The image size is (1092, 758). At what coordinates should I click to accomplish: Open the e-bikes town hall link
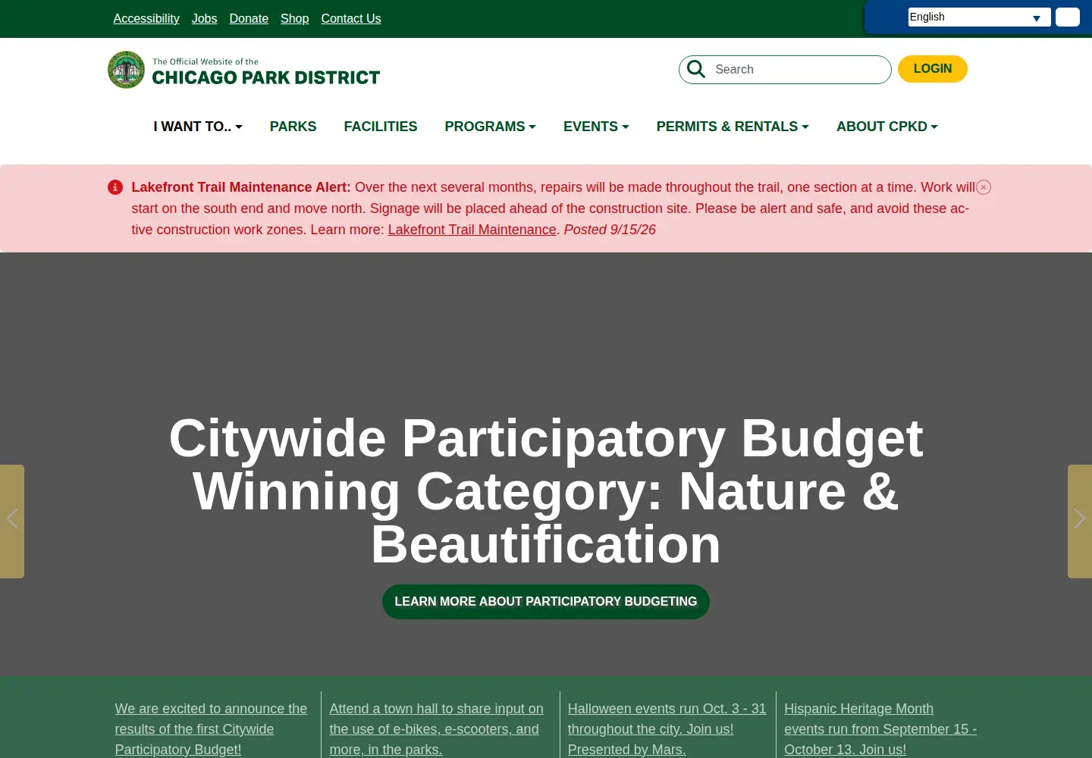(x=436, y=728)
